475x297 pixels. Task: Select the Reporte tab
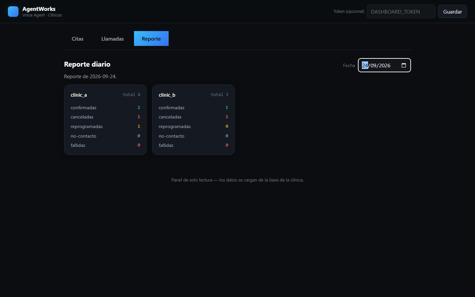[151, 39]
